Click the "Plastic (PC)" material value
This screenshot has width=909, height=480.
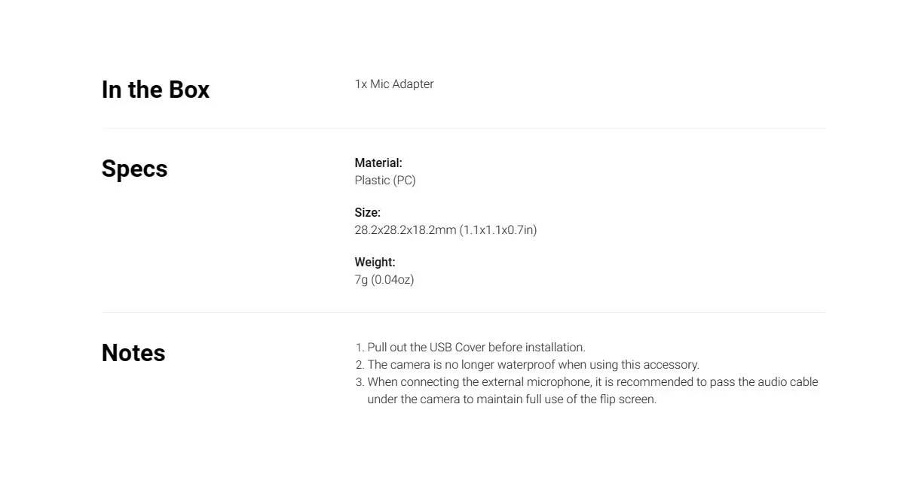pos(384,181)
